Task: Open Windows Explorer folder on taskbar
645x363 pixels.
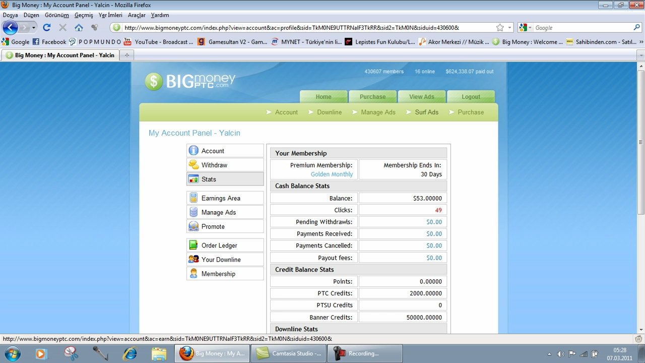Action: (x=159, y=353)
